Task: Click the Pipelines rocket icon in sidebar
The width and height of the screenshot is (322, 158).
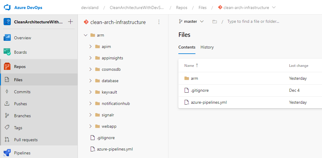Action: point(7,153)
